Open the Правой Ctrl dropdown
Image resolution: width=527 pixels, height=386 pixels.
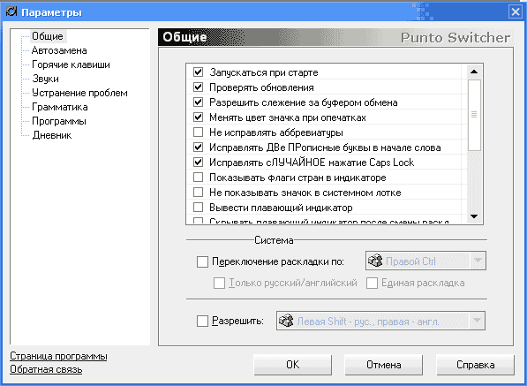(x=478, y=261)
